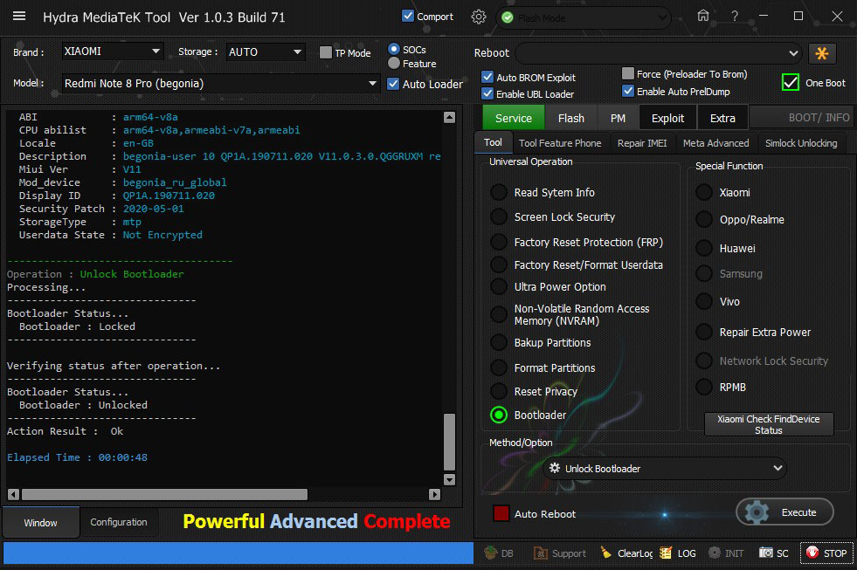Open the Repair IMEI tab
Screen dimensions: 857x570
tap(641, 143)
